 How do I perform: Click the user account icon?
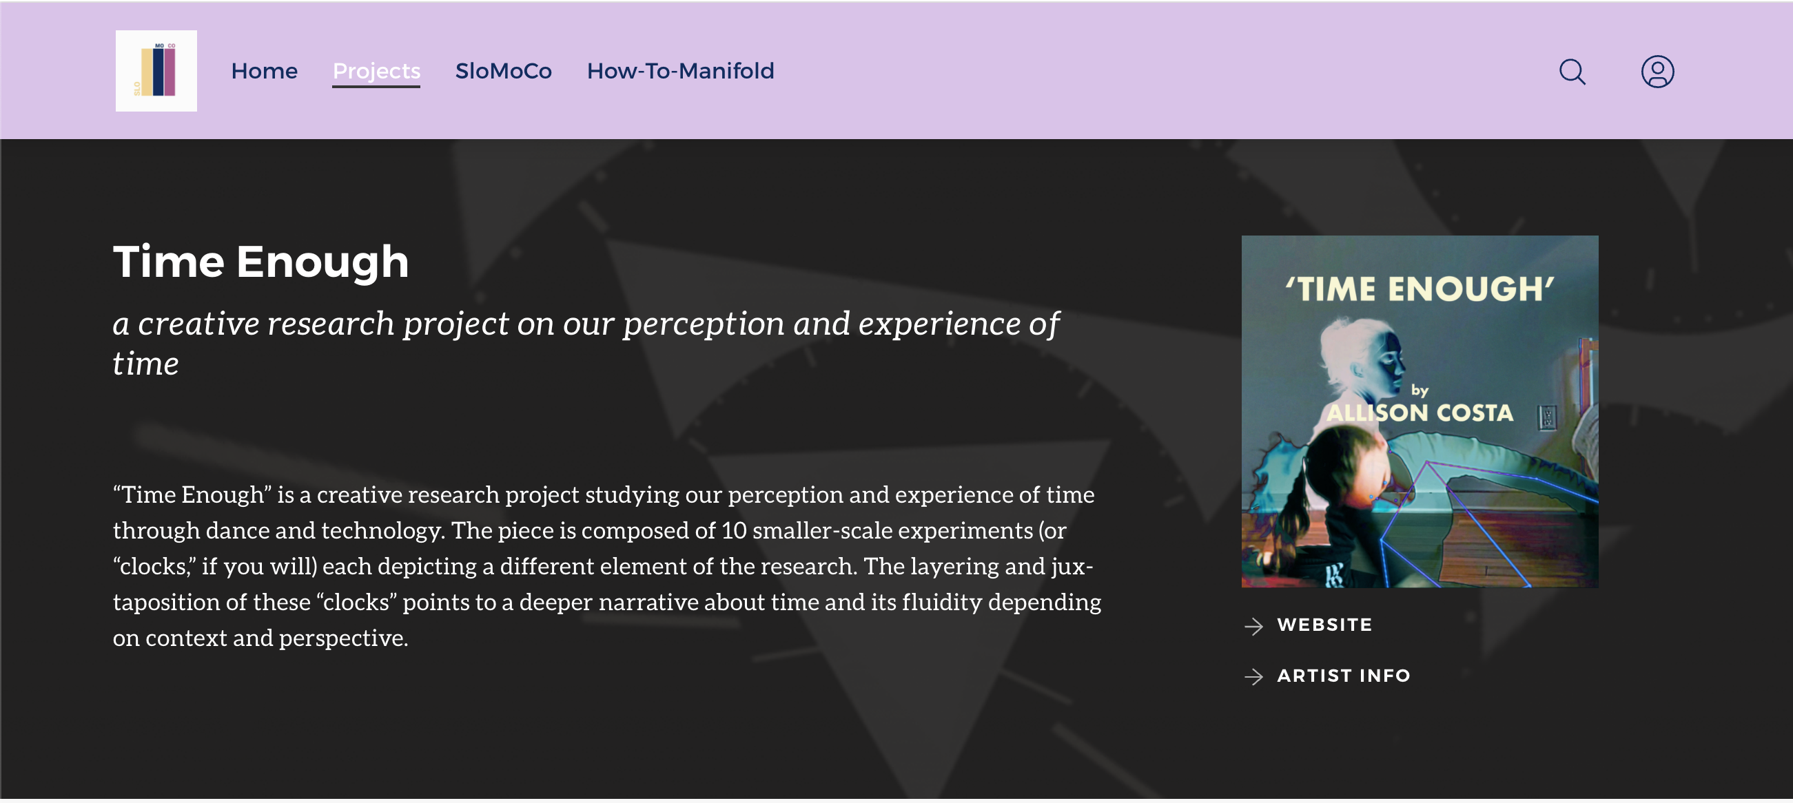click(1657, 72)
